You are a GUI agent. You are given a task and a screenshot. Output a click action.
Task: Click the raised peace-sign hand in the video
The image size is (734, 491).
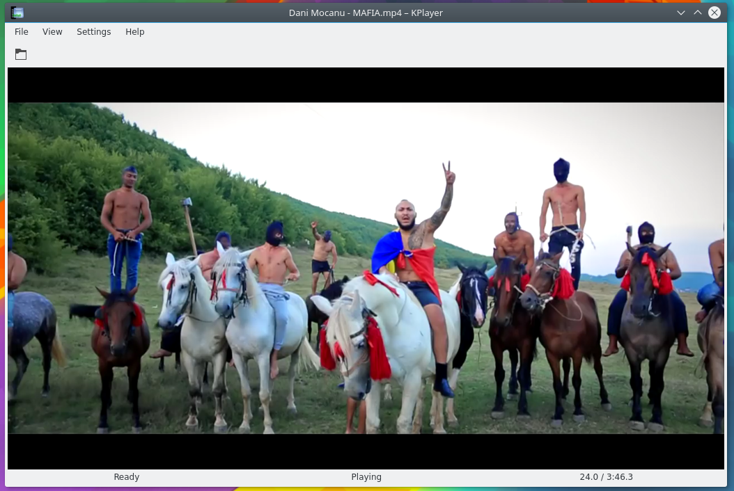coord(448,173)
